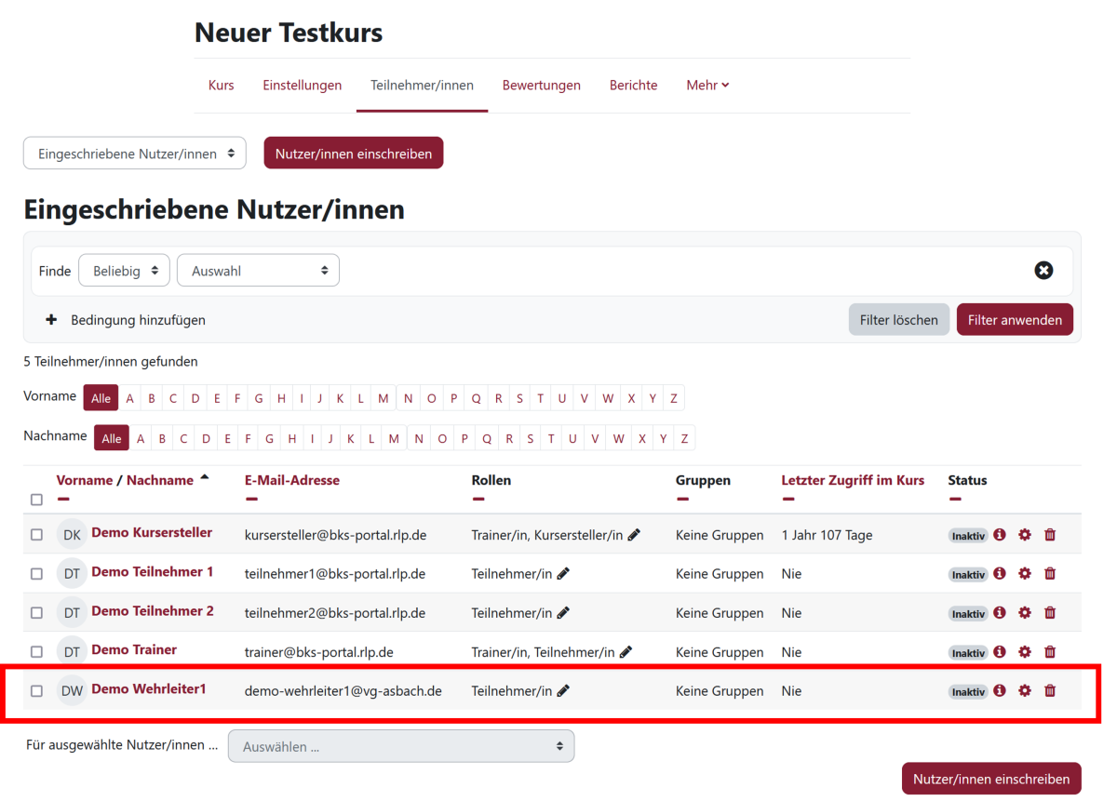
Task: Open the Mehr menu
Action: click(x=707, y=85)
